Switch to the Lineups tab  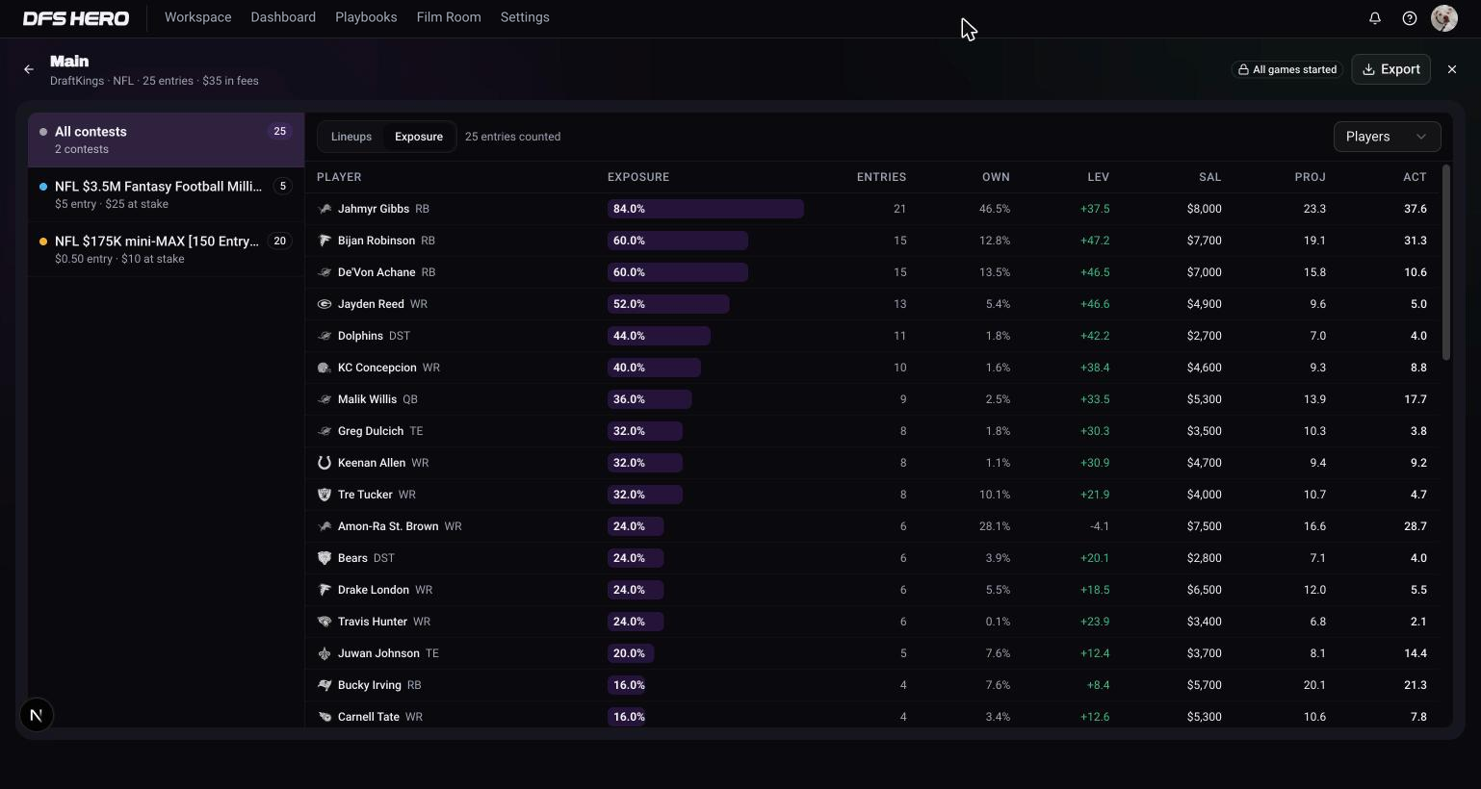coord(351,137)
